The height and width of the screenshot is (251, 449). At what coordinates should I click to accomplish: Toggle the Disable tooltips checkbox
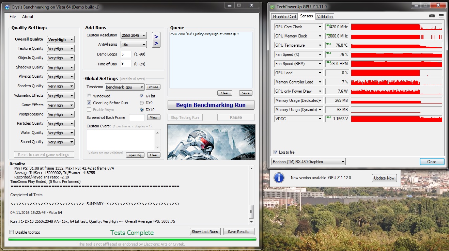click(x=12, y=232)
